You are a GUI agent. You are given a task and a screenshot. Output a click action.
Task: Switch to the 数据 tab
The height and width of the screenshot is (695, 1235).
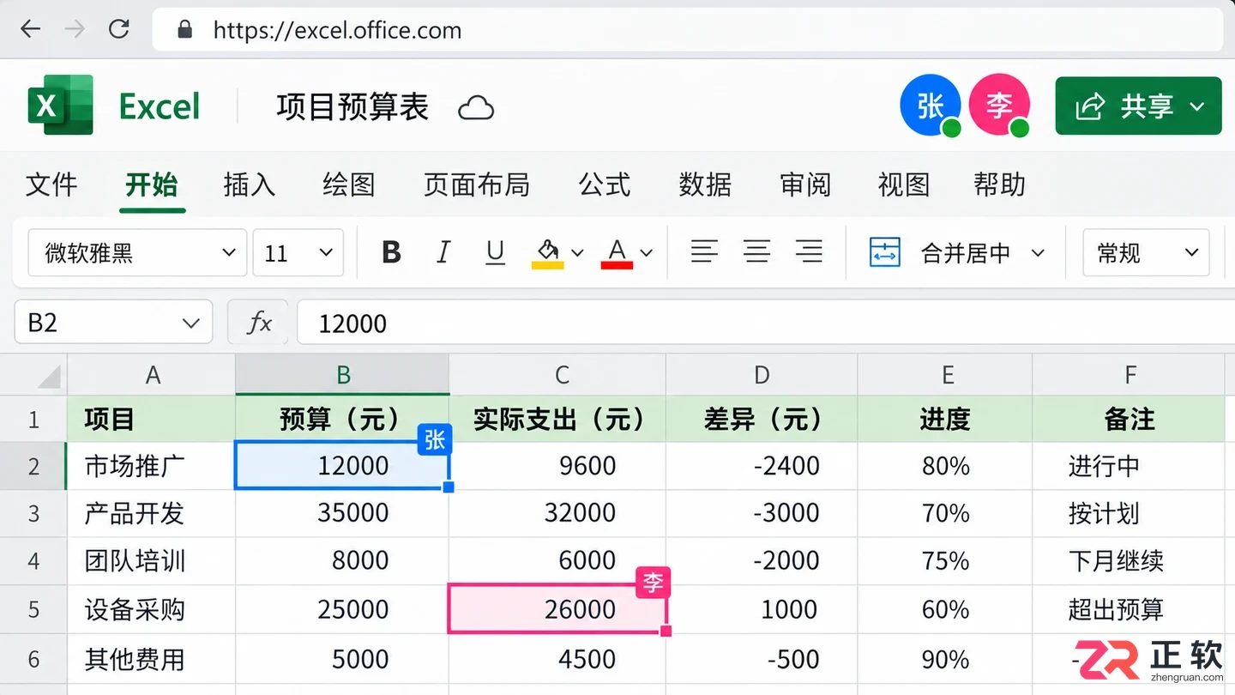click(705, 184)
